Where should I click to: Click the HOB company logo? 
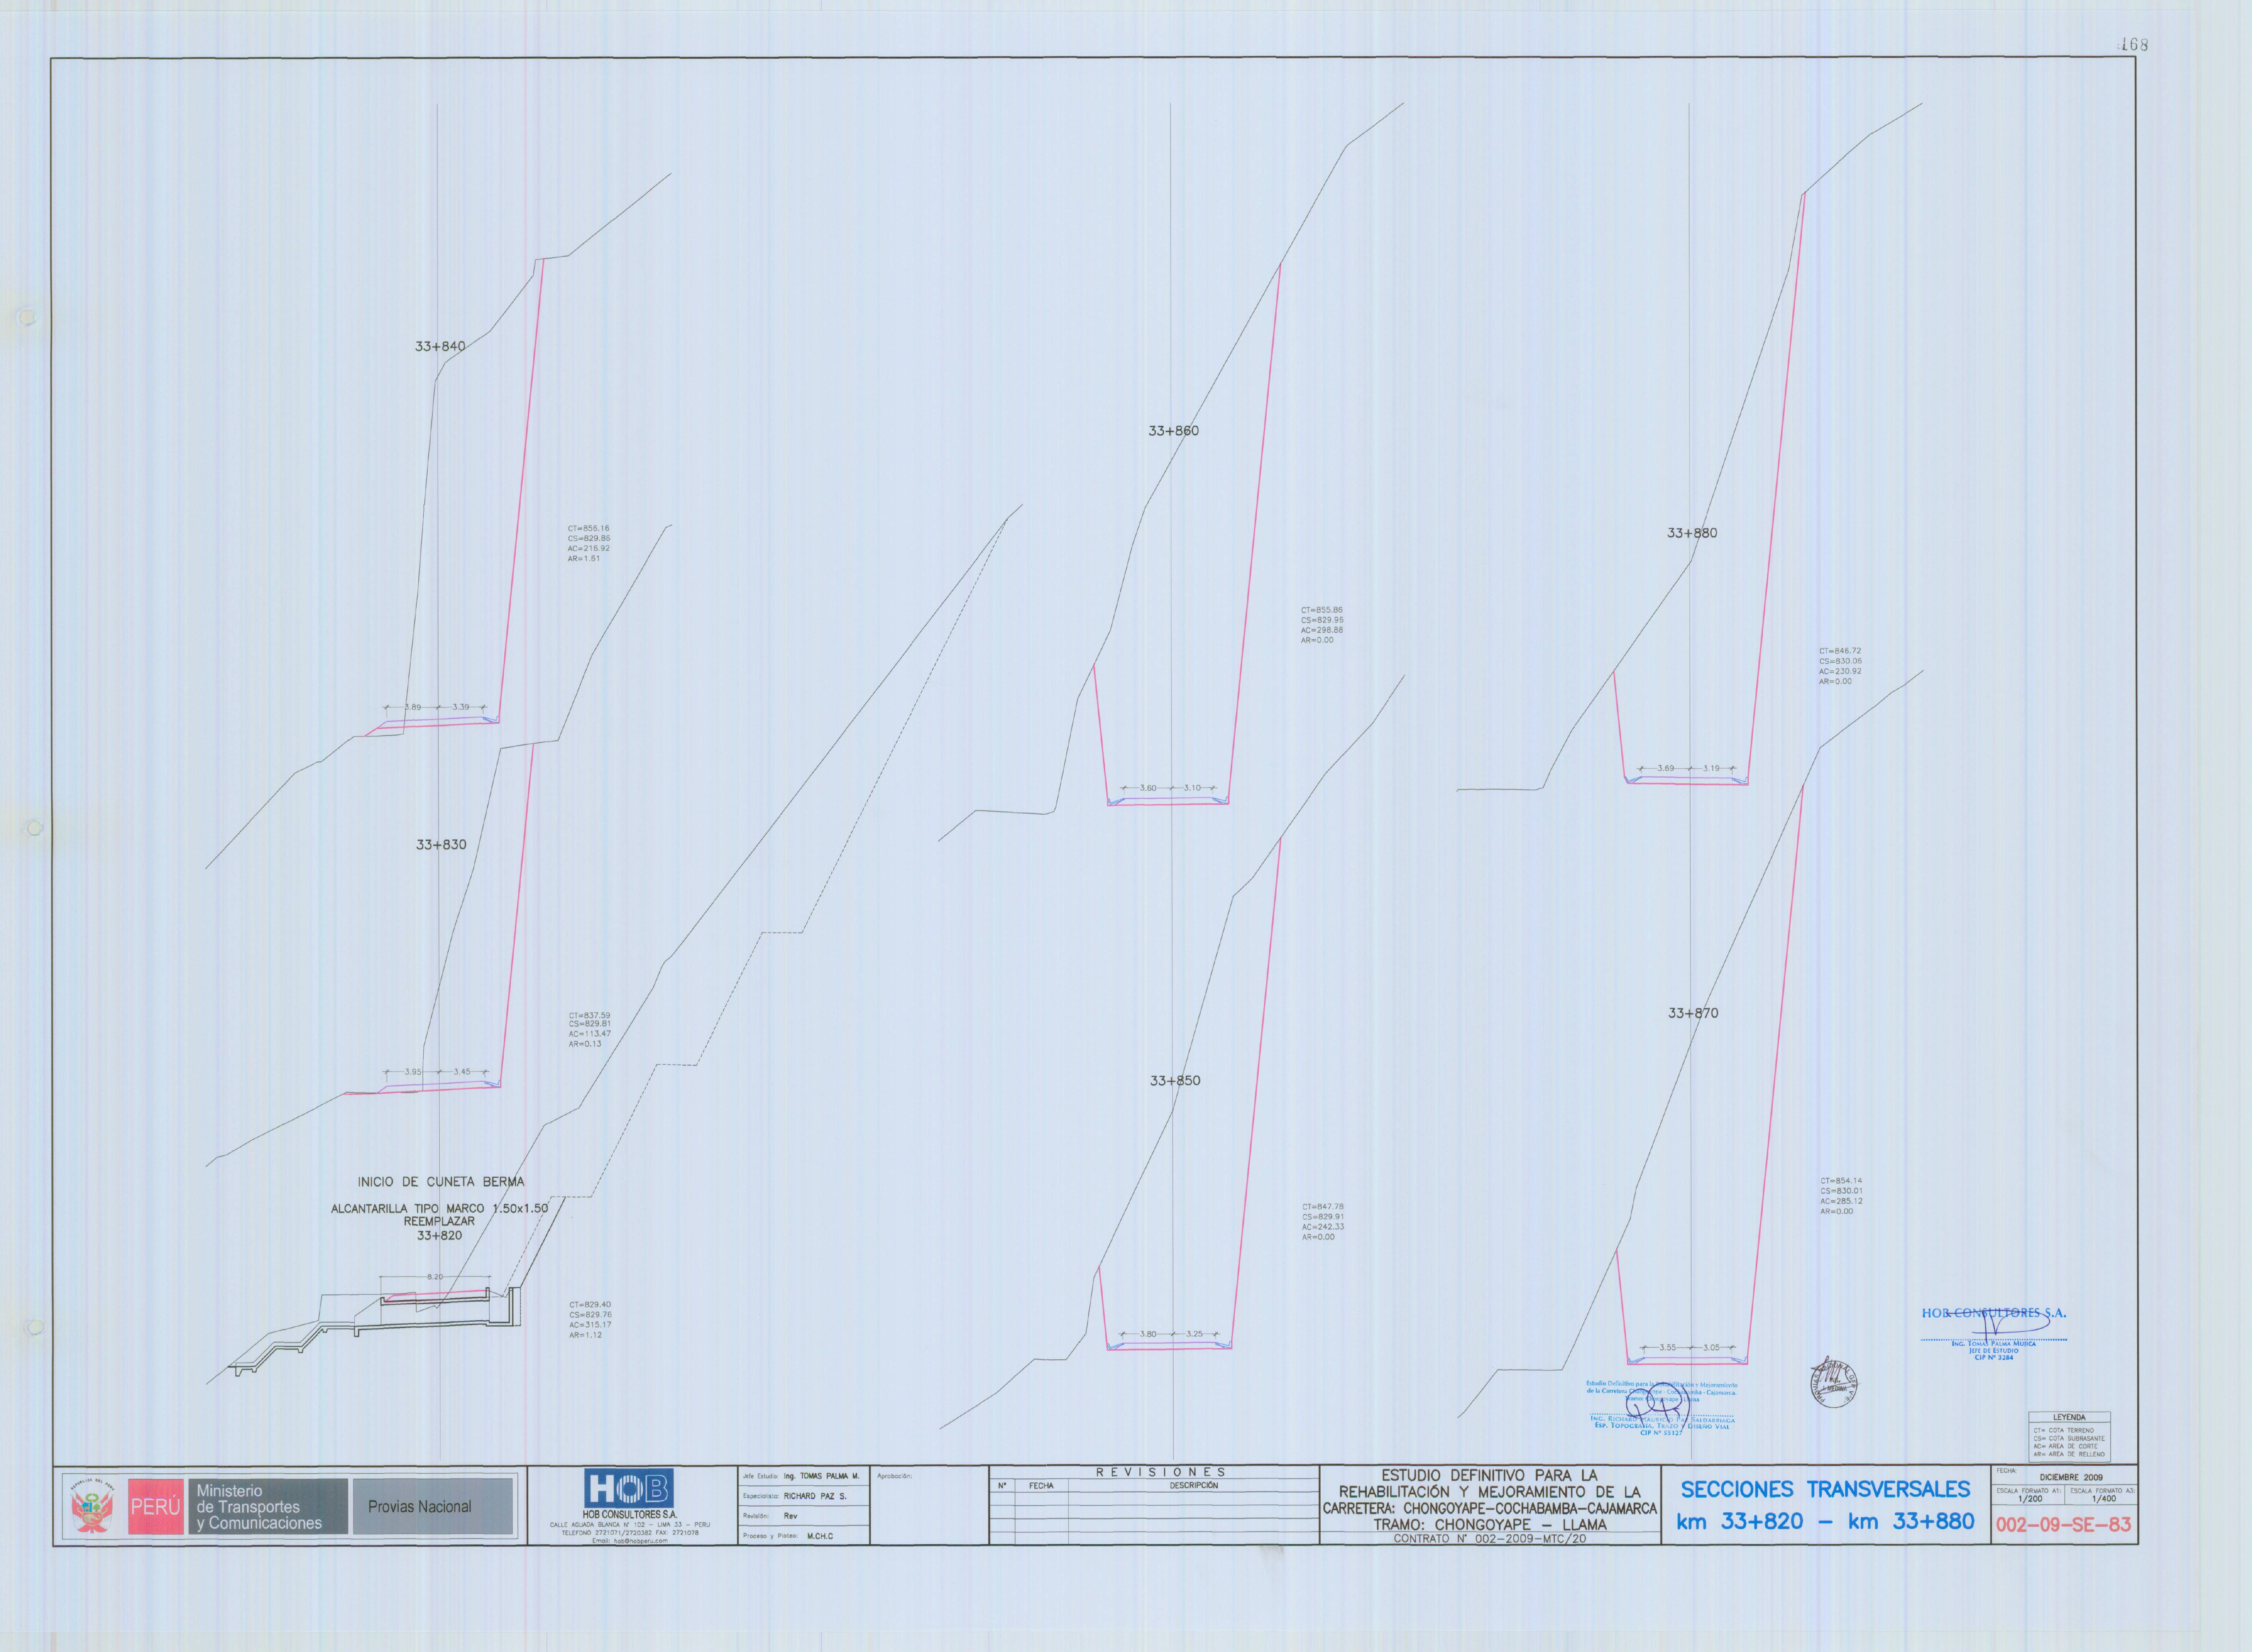[629, 1489]
